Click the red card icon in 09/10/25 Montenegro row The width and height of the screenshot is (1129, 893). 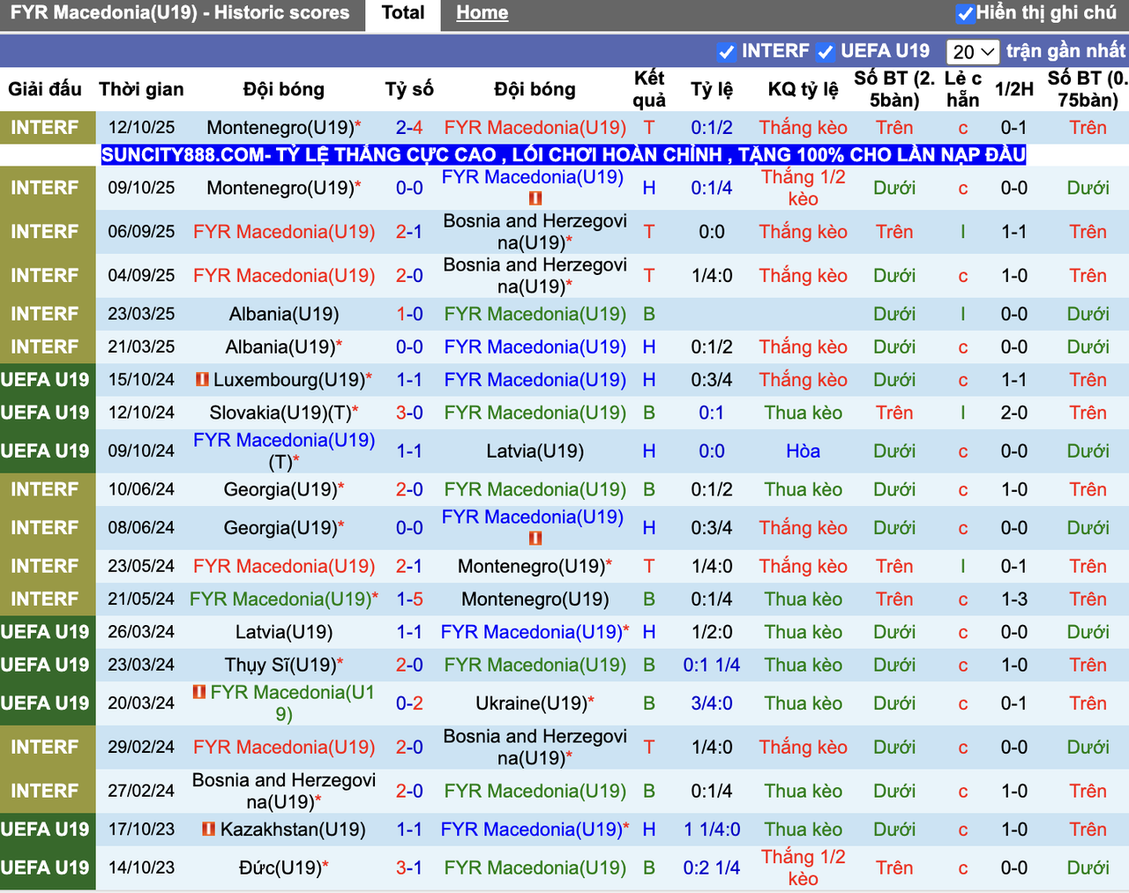coord(535,199)
